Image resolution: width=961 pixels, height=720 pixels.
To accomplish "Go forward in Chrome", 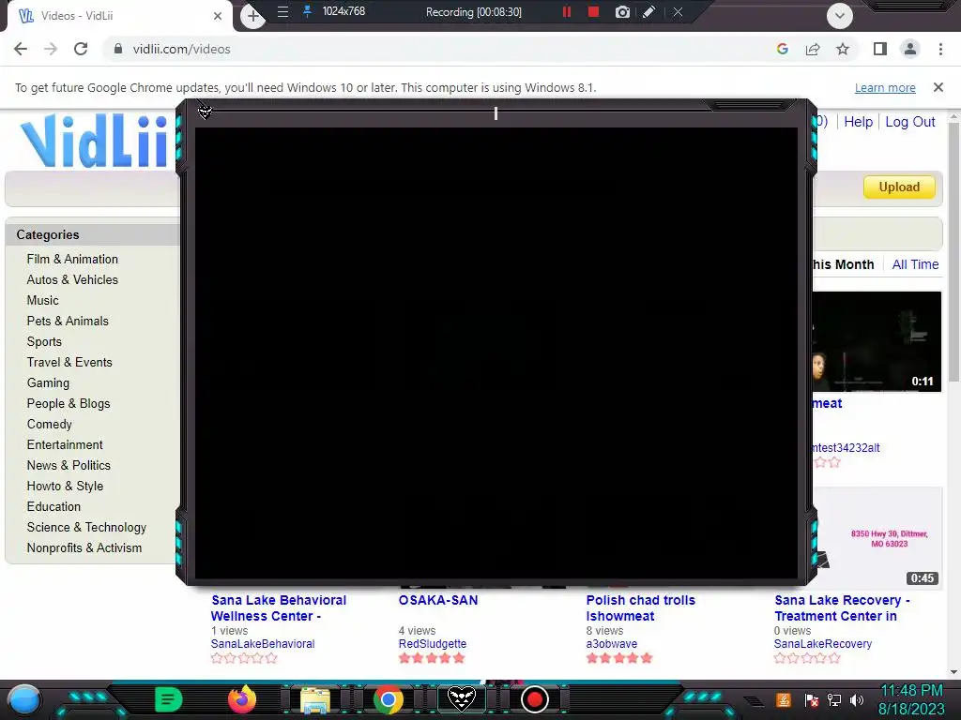I will 51,49.
